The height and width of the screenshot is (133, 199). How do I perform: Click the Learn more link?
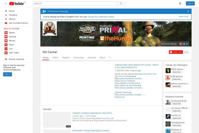[x=183, y=16]
